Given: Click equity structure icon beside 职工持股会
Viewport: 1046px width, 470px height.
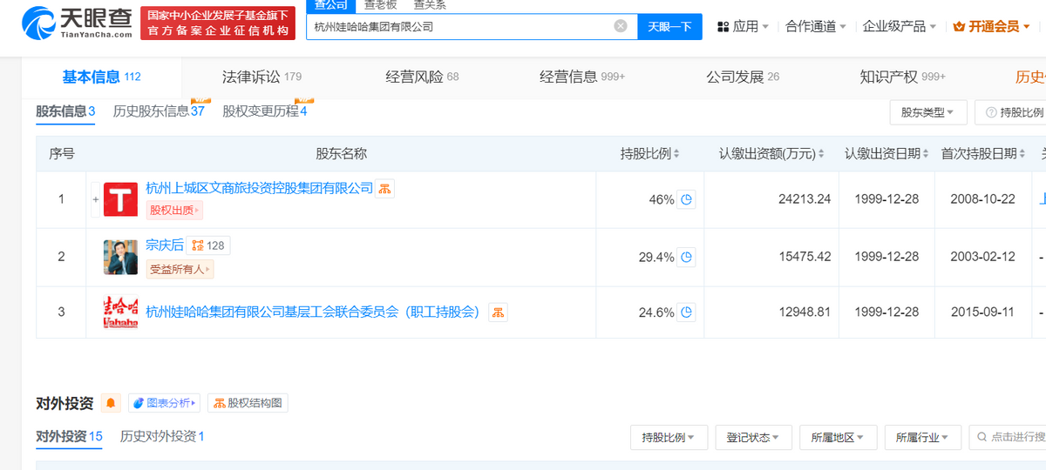Looking at the screenshot, I should pos(498,312).
